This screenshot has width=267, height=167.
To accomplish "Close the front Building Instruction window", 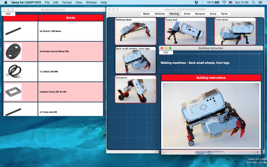I will click(162, 48).
